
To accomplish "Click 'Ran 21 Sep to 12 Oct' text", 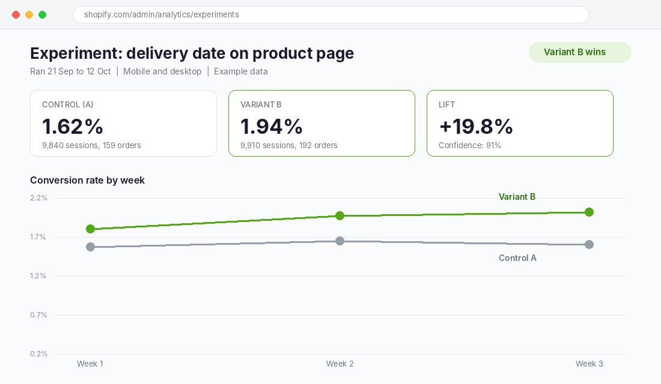I will [70, 71].
